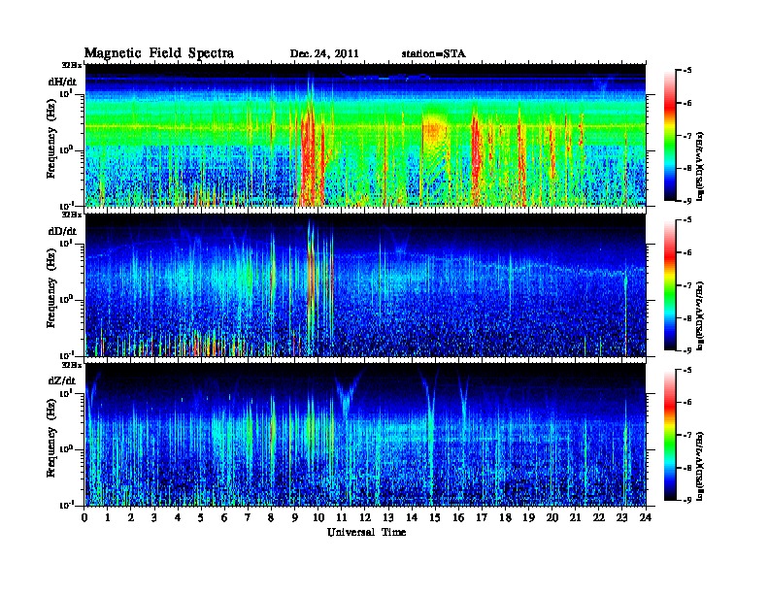Click hour "0" on the time axis
Screen dimensions: 769x594
pos(84,518)
